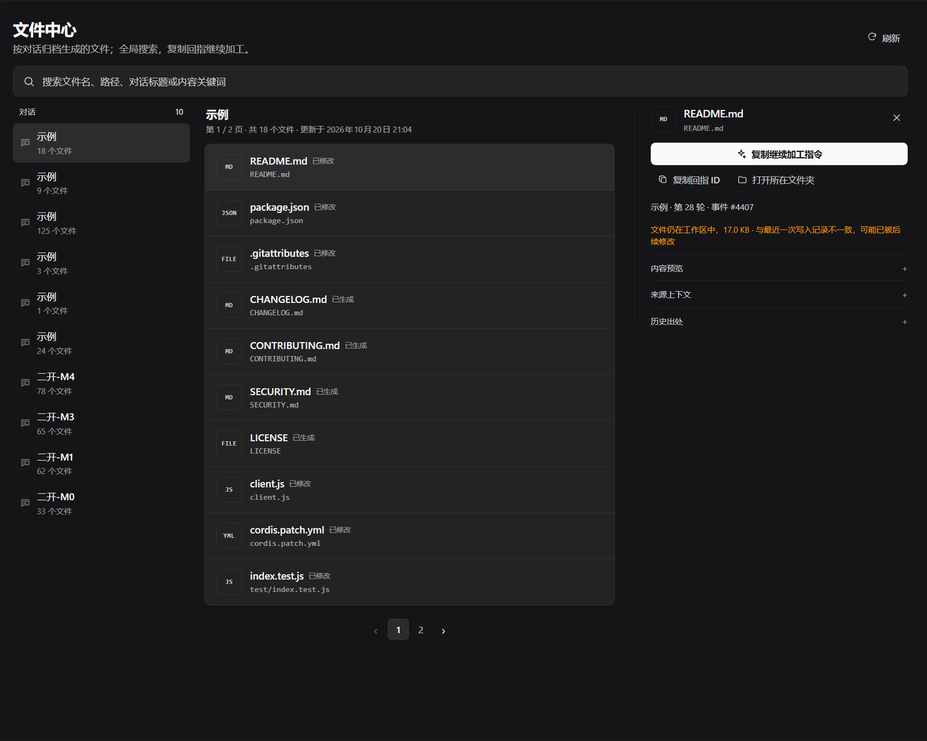The image size is (927, 741).
Task: Click the test/index.test.js path text
Action: [x=289, y=589]
